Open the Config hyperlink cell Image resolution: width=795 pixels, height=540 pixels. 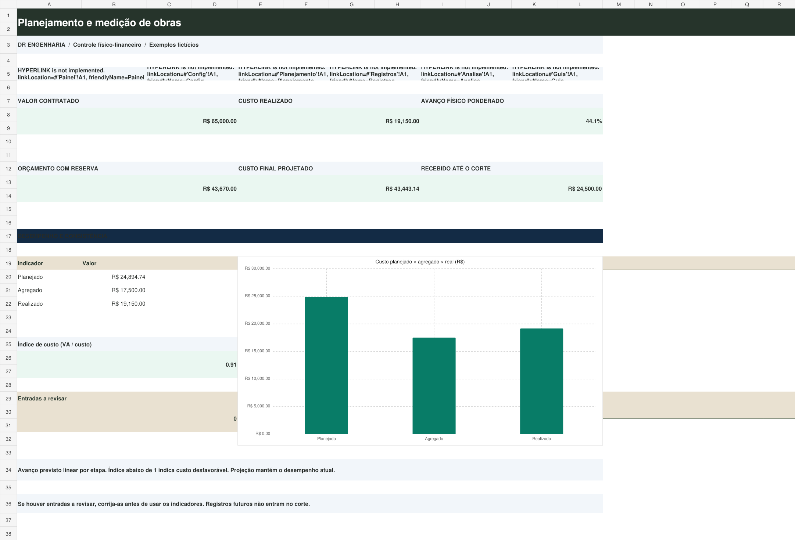click(191, 74)
